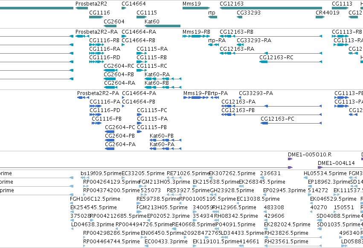Select transcript CG12163-RB

pos(236,32)
